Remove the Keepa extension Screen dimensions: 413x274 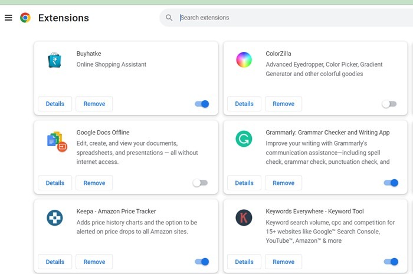[x=94, y=262]
